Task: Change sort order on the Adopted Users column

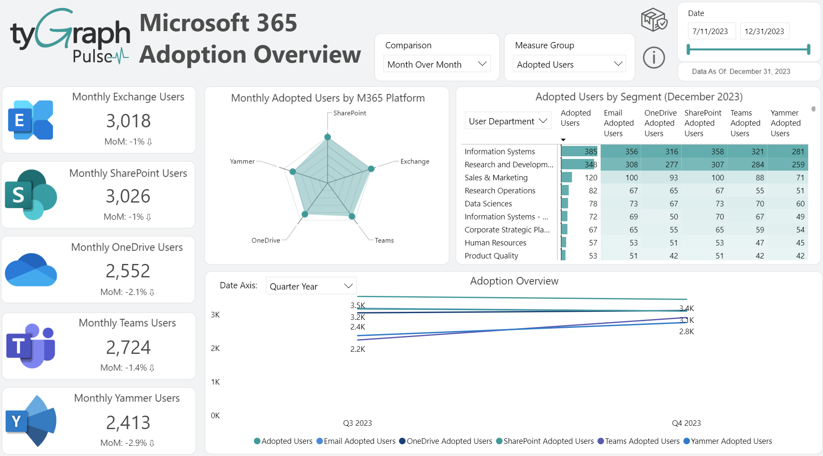Action: [x=563, y=139]
